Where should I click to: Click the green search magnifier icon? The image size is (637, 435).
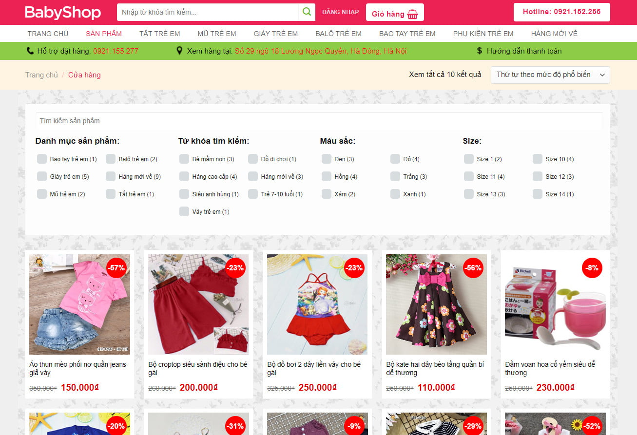pyautogui.click(x=307, y=12)
